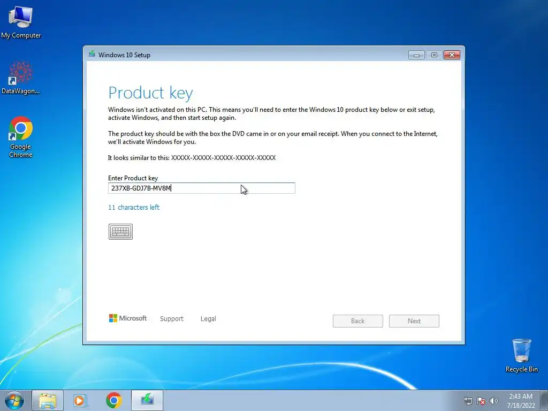Click the 'Product key' heading
This screenshot has height=411, width=548.
point(150,93)
